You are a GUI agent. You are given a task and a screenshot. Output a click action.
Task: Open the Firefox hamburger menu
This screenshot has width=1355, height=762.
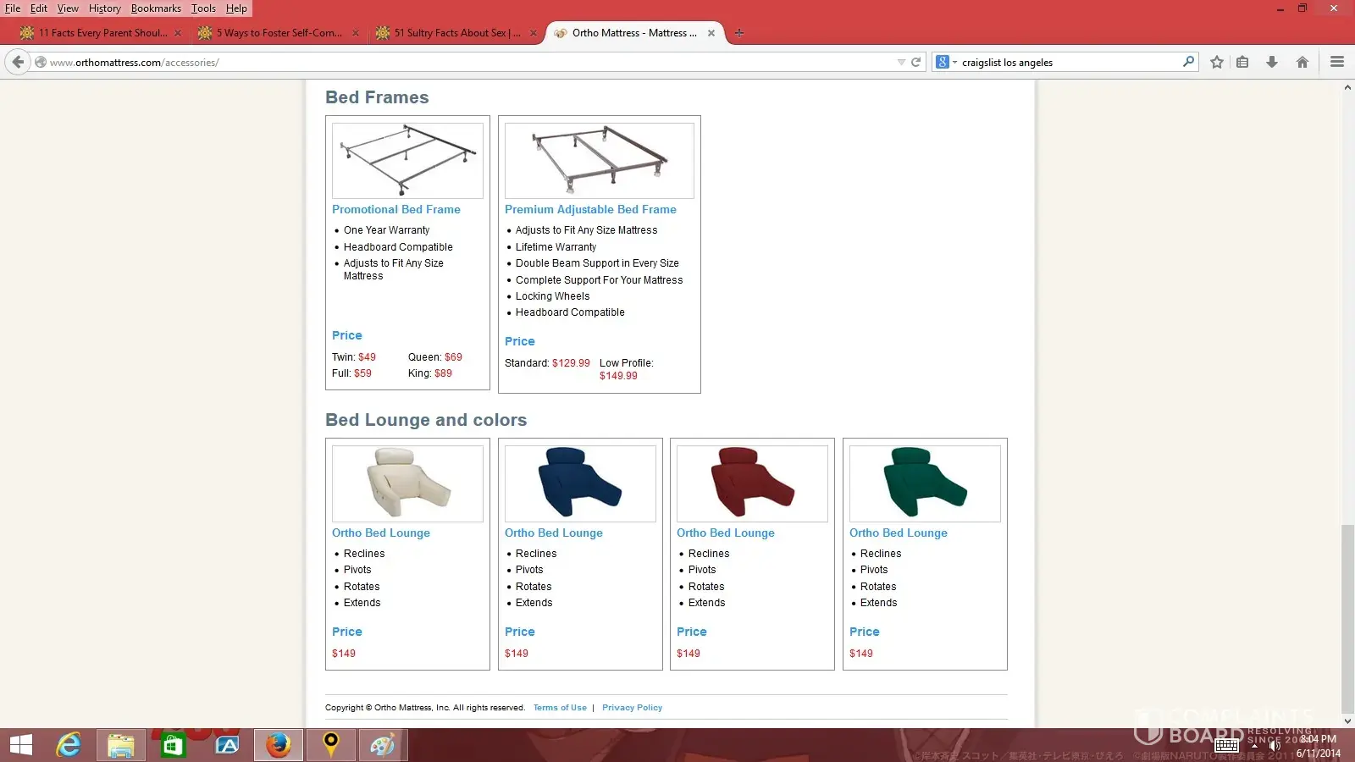coord(1337,62)
